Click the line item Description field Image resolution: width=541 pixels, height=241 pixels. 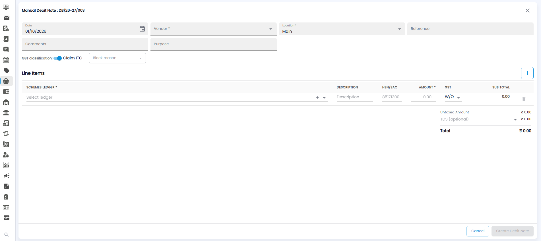pyautogui.click(x=355, y=97)
